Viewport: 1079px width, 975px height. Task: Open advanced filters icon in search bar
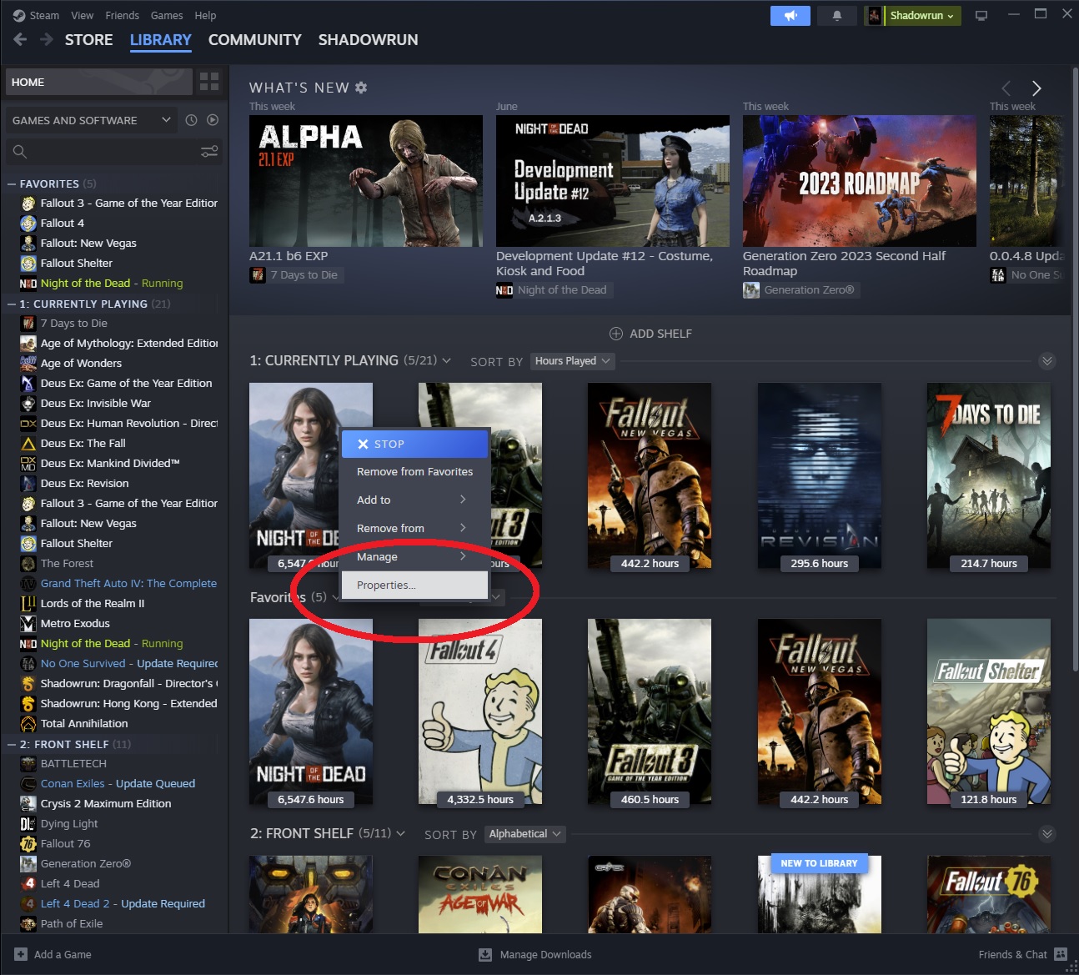pos(209,151)
